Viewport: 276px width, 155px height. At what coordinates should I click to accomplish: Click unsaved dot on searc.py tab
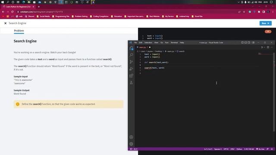coord(150,47)
